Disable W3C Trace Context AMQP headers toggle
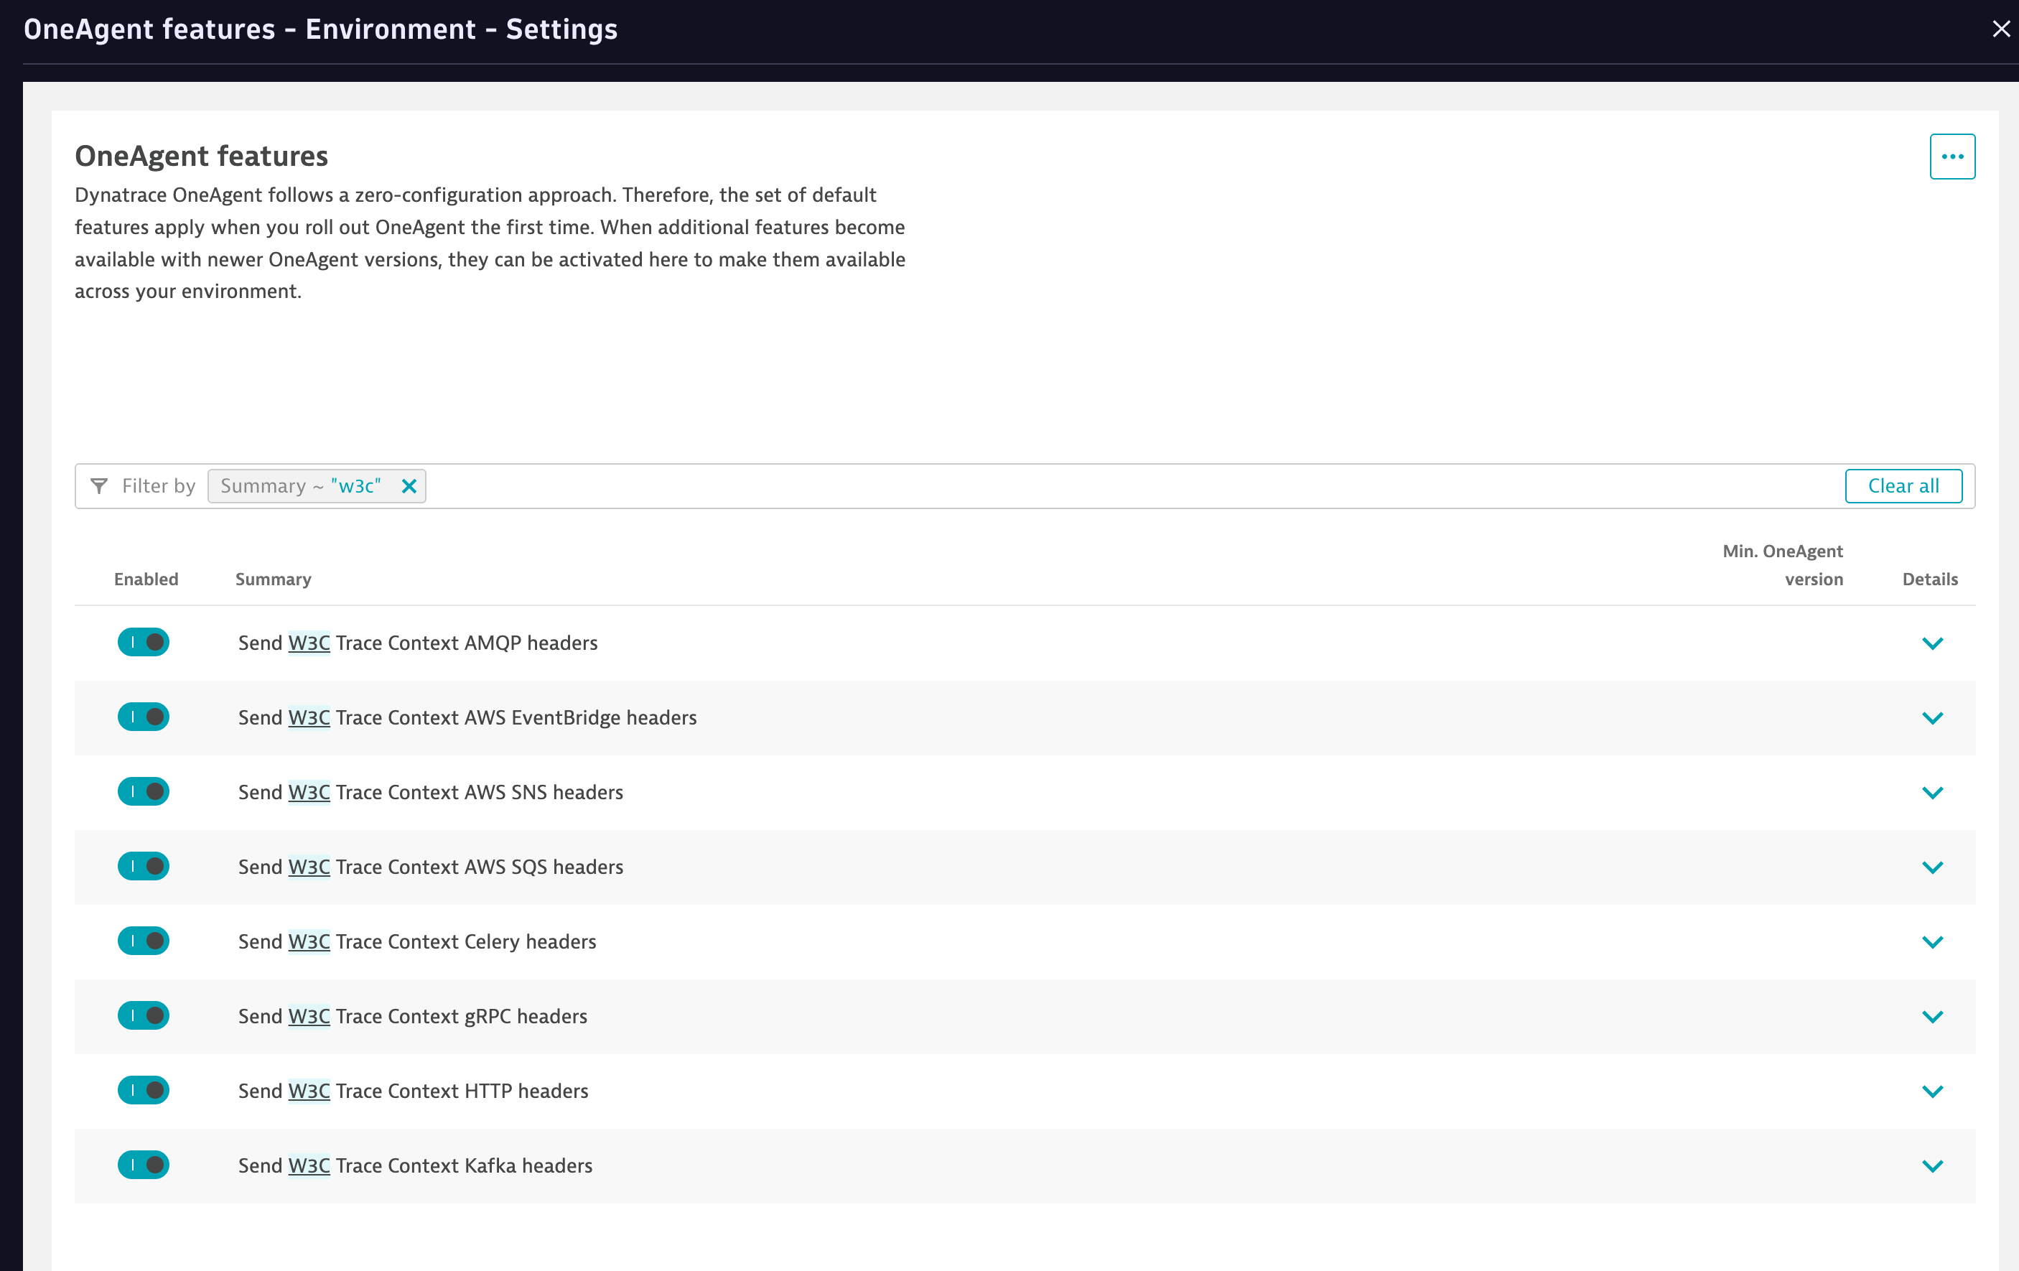The image size is (2019, 1271). pos(144,642)
